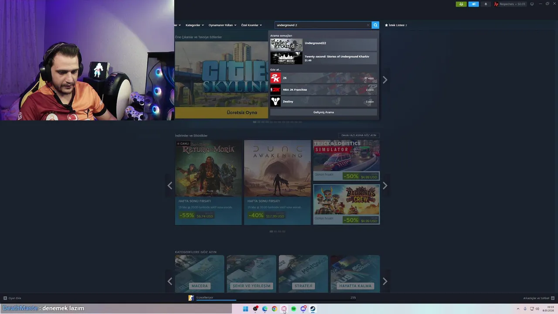Clear the search field with the X icon

(368, 25)
